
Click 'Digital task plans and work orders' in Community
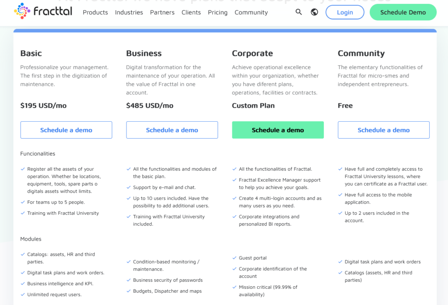[x=382, y=262]
